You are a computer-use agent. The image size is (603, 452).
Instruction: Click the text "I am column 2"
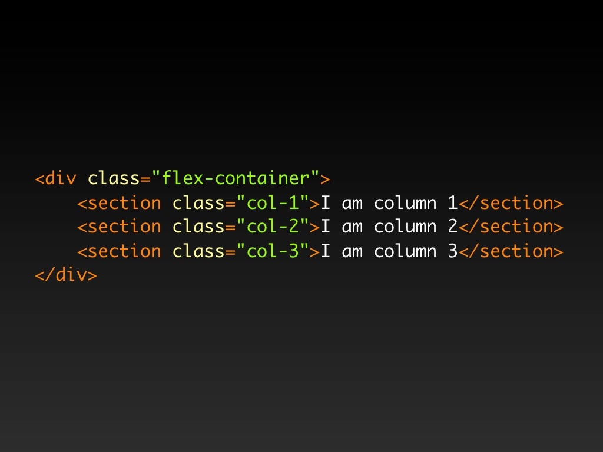(389, 227)
